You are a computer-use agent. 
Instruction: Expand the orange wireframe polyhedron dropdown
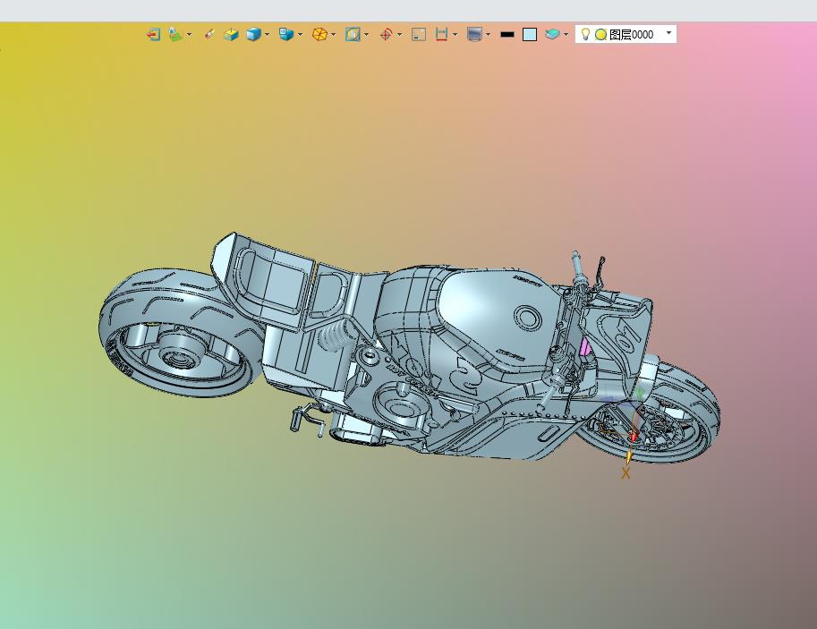334,34
